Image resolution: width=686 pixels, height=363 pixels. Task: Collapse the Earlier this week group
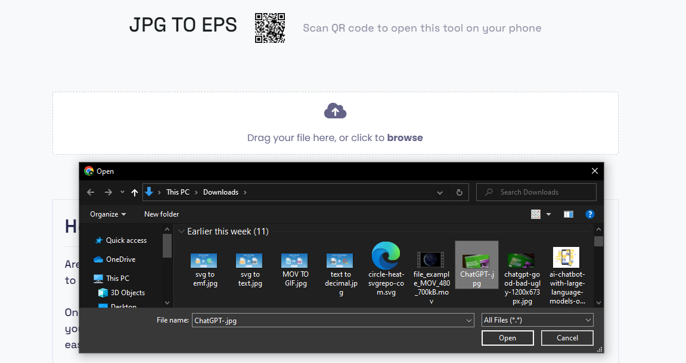[x=181, y=231]
